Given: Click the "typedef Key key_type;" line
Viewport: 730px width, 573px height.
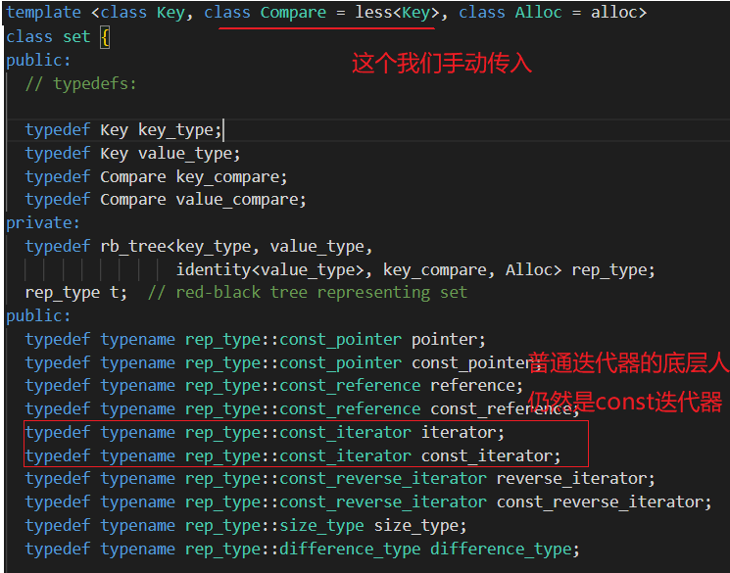Looking at the screenshot, I should 123,130.
